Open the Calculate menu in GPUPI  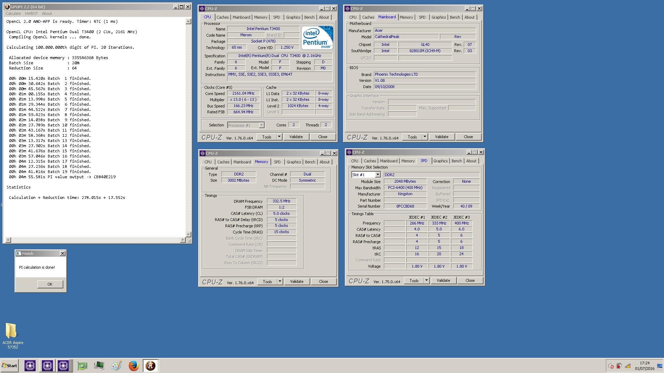tap(13, 13)
